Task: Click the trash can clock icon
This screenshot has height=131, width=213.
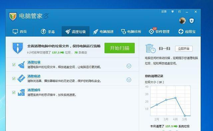Action: point(150,48)
